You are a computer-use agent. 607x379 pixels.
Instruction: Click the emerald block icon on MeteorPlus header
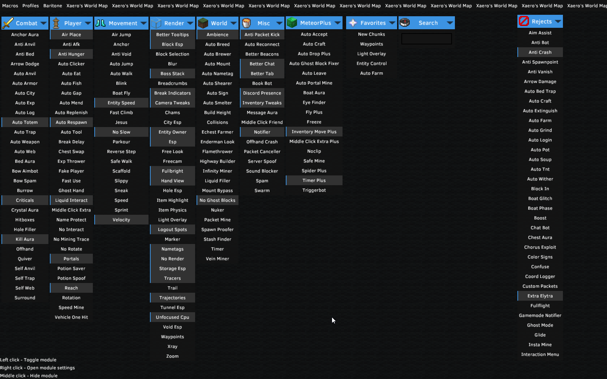tap(291, 22)
